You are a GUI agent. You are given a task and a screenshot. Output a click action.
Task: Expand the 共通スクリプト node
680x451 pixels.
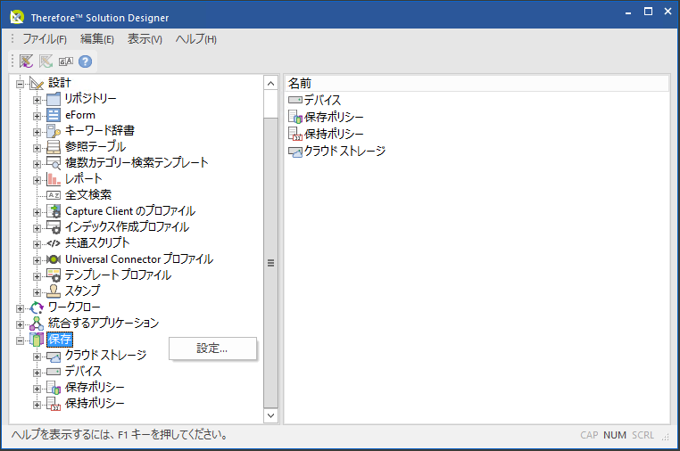coord(37,244)
